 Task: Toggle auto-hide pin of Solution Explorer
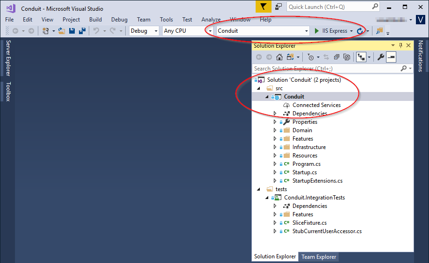(x=400, y=45)
